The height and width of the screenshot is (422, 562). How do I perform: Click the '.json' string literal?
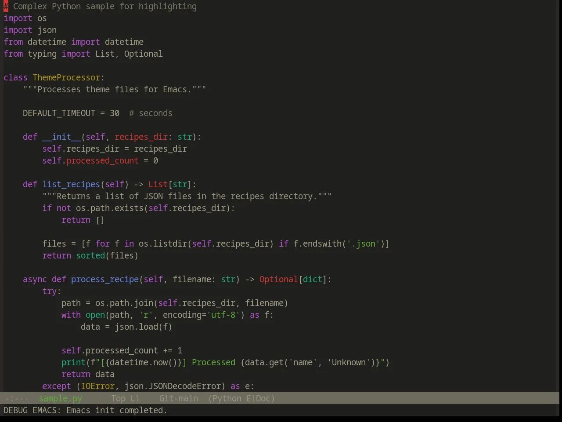363,244
